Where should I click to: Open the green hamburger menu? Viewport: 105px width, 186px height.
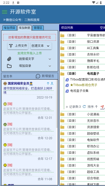click(x=5, y=12)
